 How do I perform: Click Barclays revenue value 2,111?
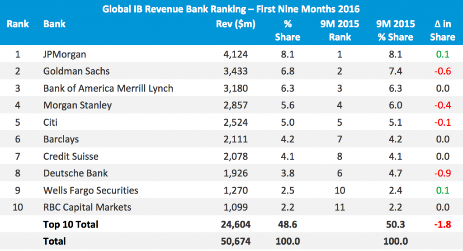tap(236, 139)
